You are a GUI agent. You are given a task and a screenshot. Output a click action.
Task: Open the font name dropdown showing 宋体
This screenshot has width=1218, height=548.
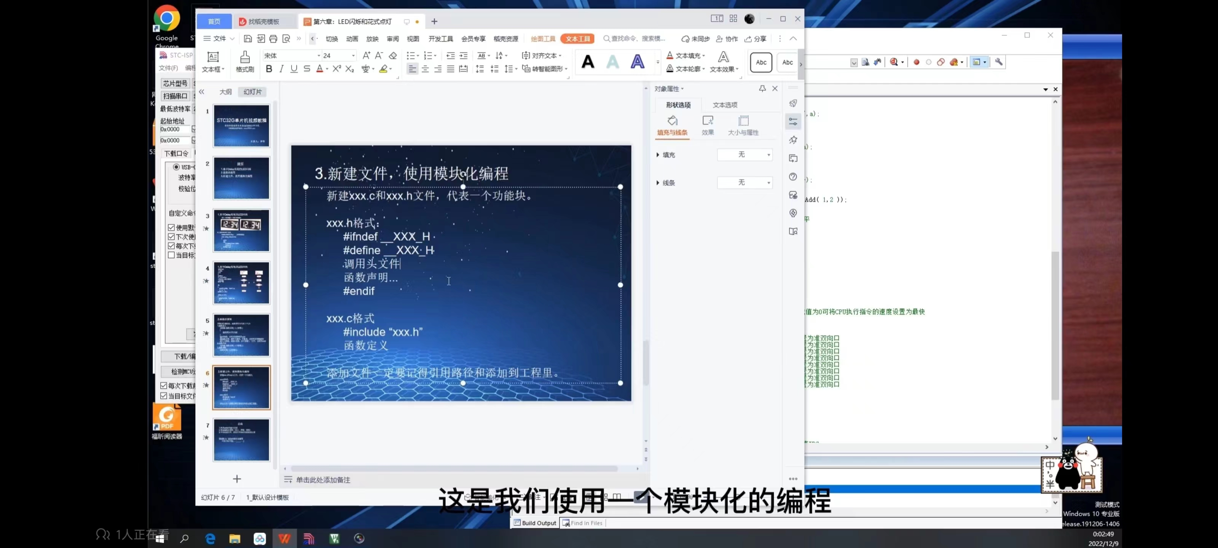318,56
